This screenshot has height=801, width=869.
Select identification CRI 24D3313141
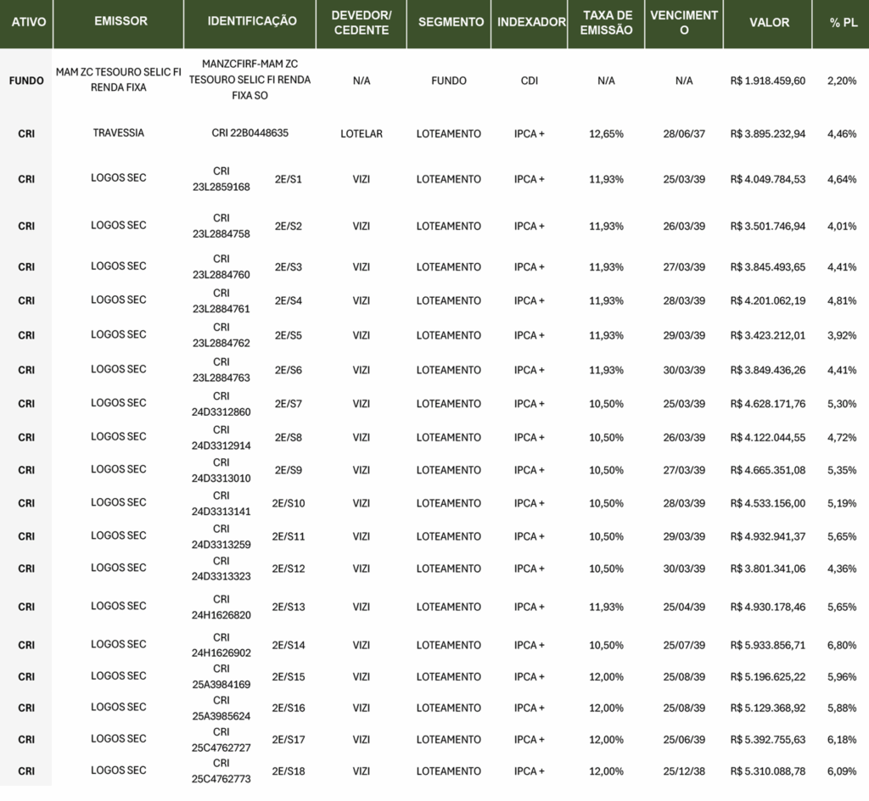[x=221, y=503]
